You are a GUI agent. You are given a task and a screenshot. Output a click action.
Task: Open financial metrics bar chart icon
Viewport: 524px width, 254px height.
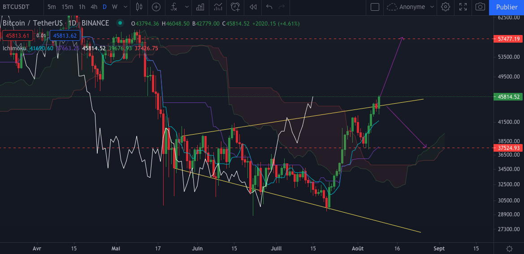[200, 7]
